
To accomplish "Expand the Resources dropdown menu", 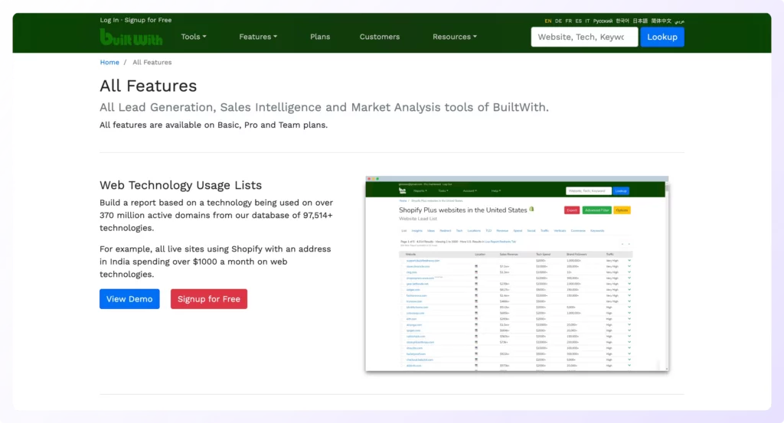I will [x=455, y=37].
